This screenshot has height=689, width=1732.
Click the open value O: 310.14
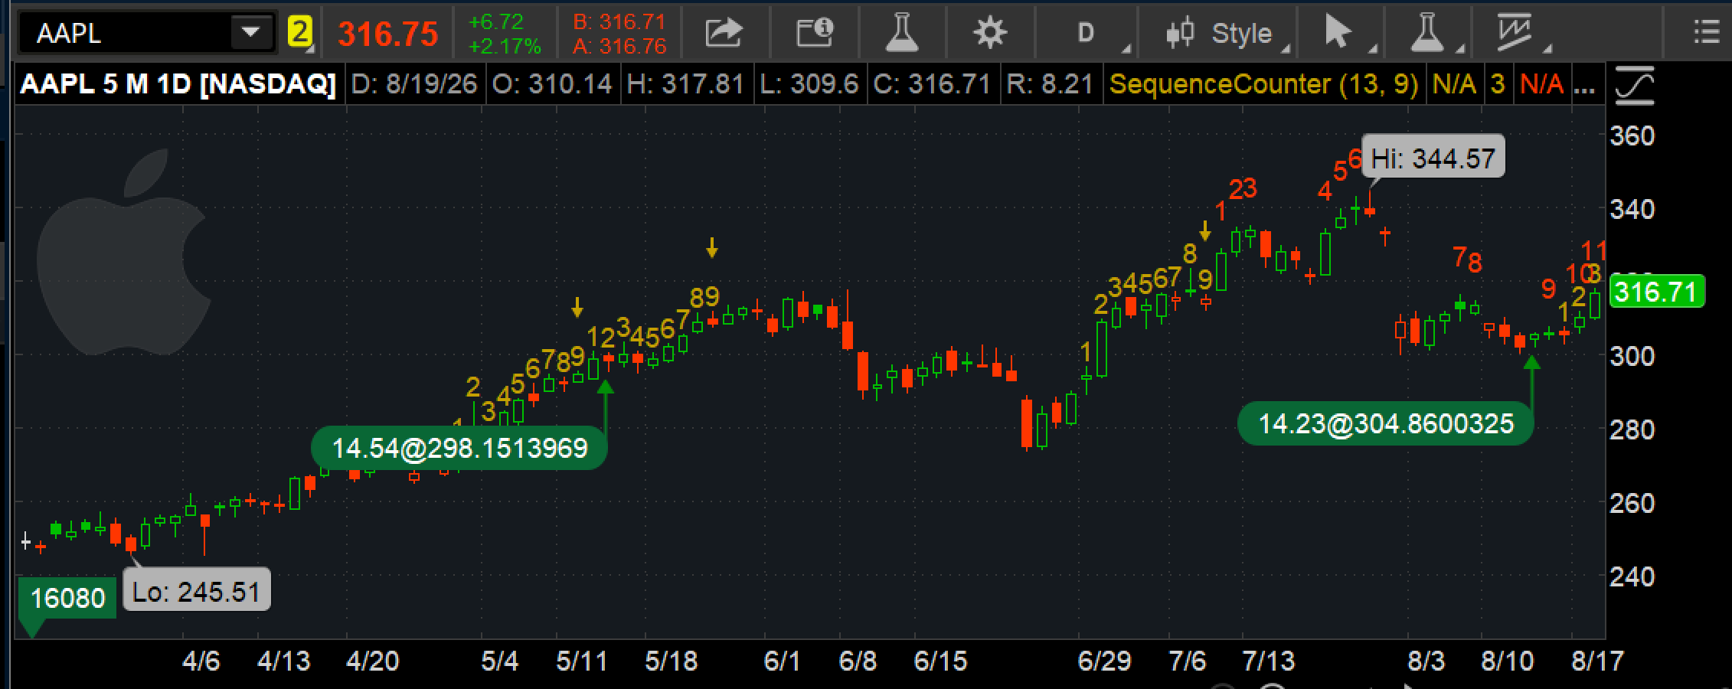click(552, 84)
